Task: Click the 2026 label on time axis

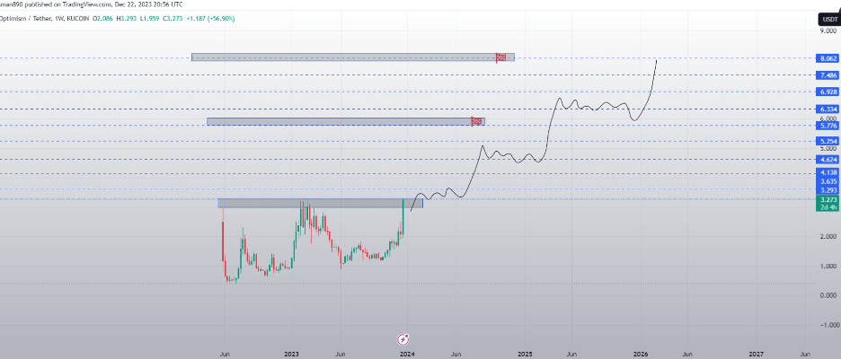Action: coord(641,355)
